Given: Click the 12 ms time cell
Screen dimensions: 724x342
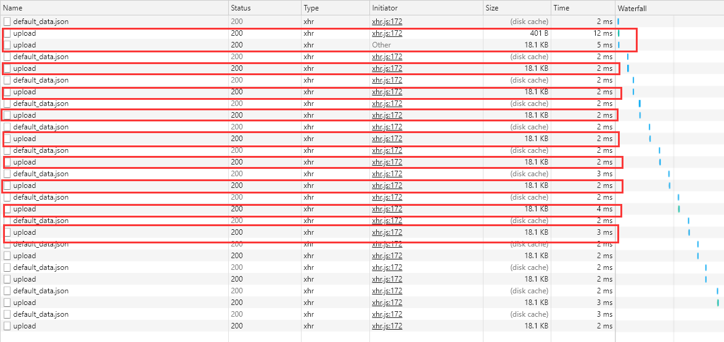Looking at the screenshot, I should (x=604, y=33).
